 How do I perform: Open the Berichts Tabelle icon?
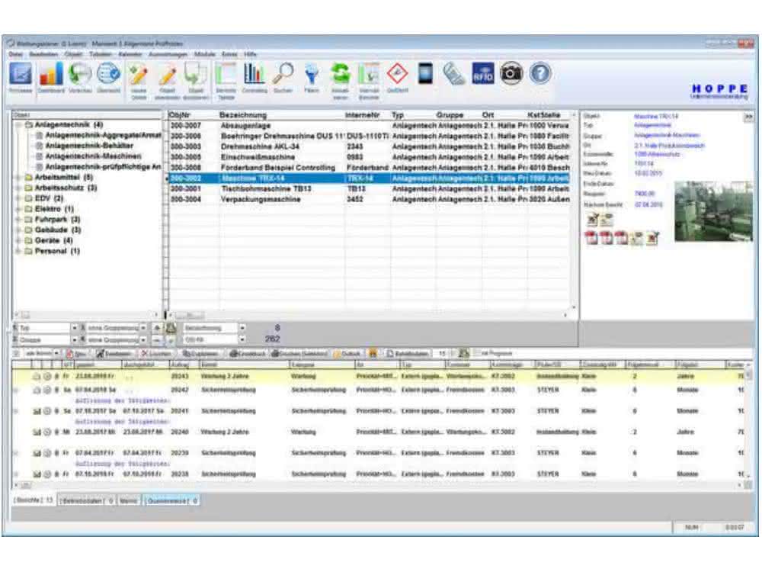226,75
